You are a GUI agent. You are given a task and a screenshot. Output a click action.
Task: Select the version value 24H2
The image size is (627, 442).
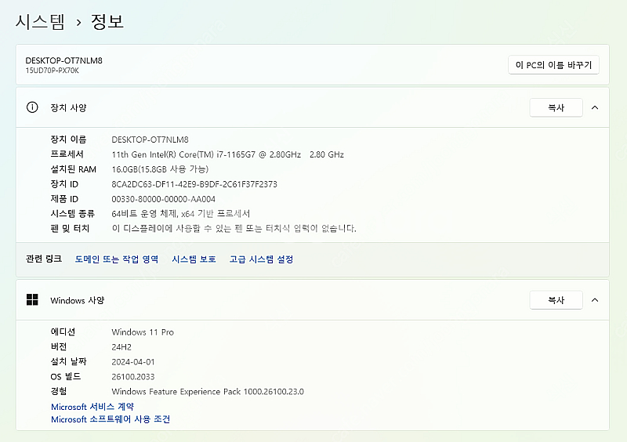121,347
